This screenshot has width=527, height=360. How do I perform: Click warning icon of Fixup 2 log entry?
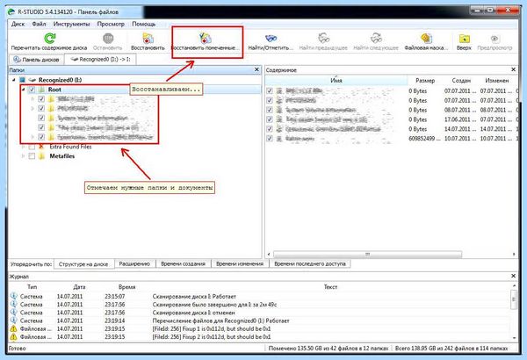[13, 336]
